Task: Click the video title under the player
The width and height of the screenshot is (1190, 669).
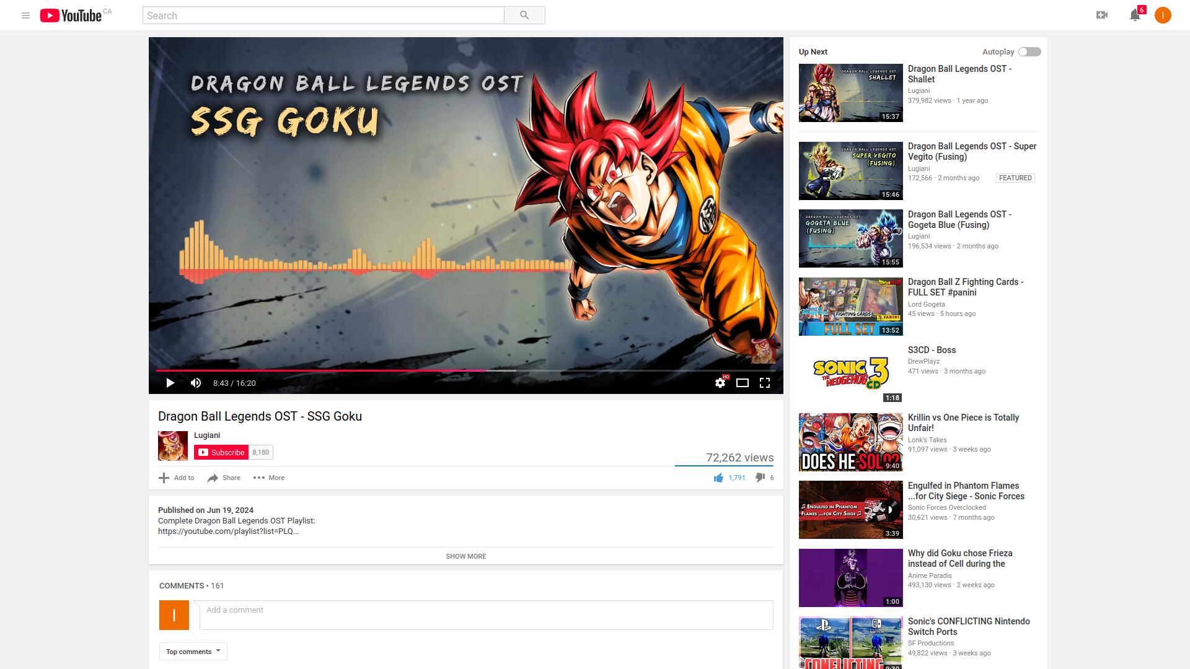Action: 260,416
